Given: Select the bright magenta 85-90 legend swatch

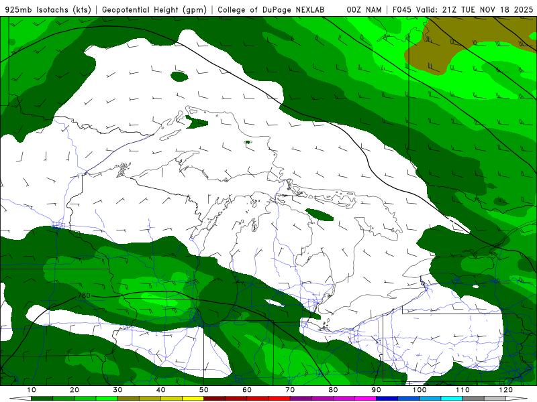Looking at the screenshot, I should click(x=365, y=399).
